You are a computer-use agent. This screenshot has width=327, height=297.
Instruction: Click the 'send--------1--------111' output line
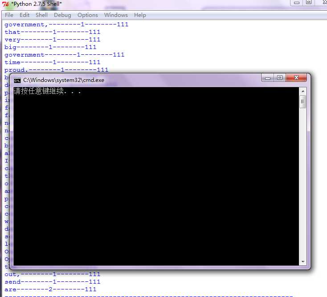(x=52, y=282)
